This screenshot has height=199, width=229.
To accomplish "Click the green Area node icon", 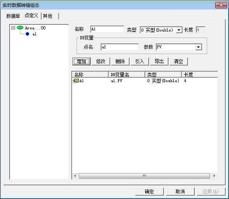I will tap(20, 28).
